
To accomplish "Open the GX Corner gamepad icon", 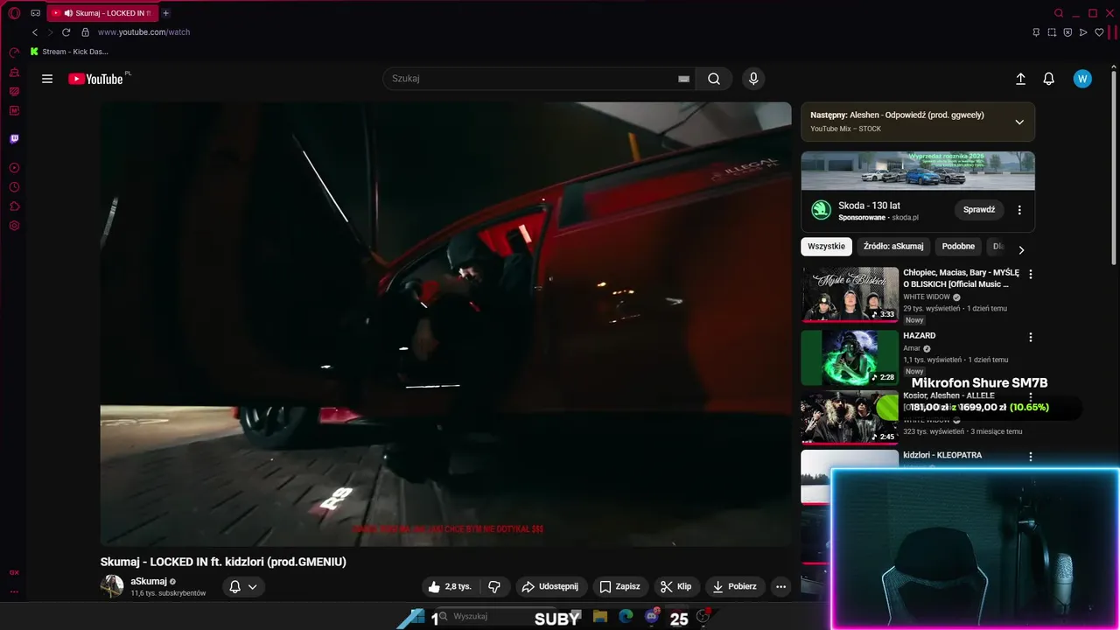I will (35, 13).
